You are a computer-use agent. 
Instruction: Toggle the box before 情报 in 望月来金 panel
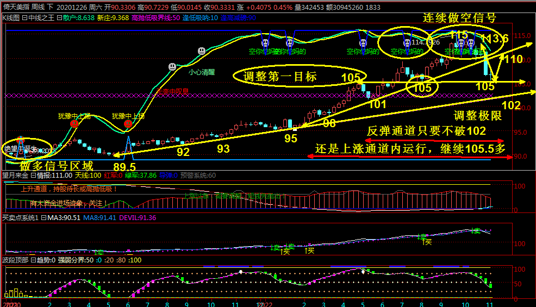click(x=33, y=175)
